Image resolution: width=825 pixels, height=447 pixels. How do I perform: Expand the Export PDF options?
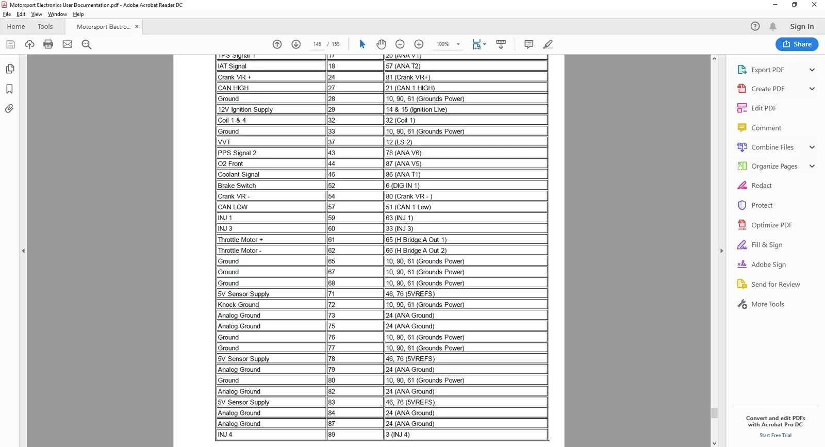tap(812, 70)
